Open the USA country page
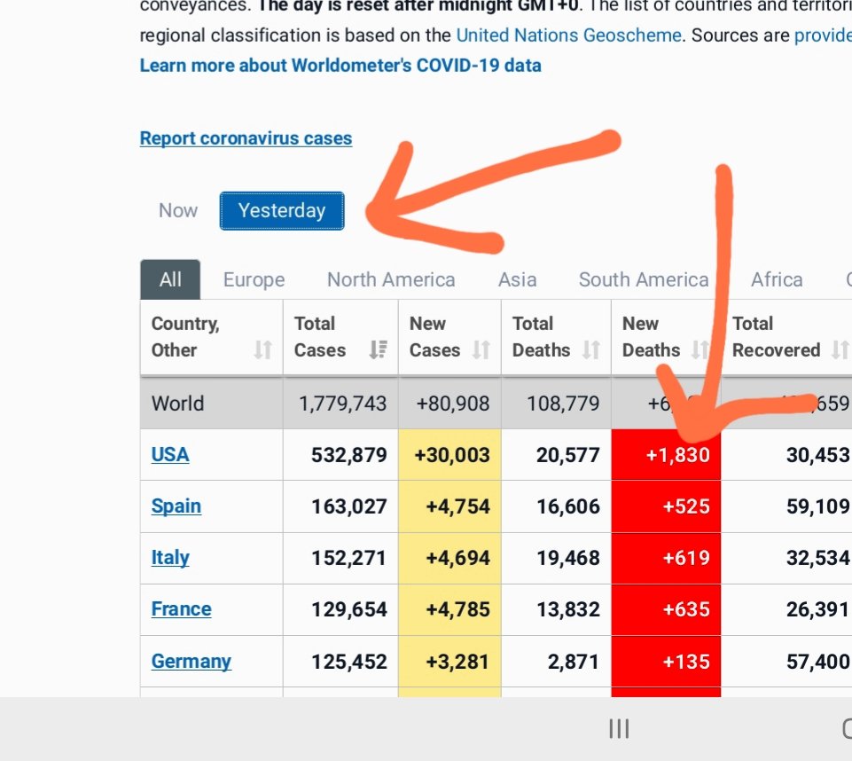This screenshot has width=852, height=761. point(170,455)
